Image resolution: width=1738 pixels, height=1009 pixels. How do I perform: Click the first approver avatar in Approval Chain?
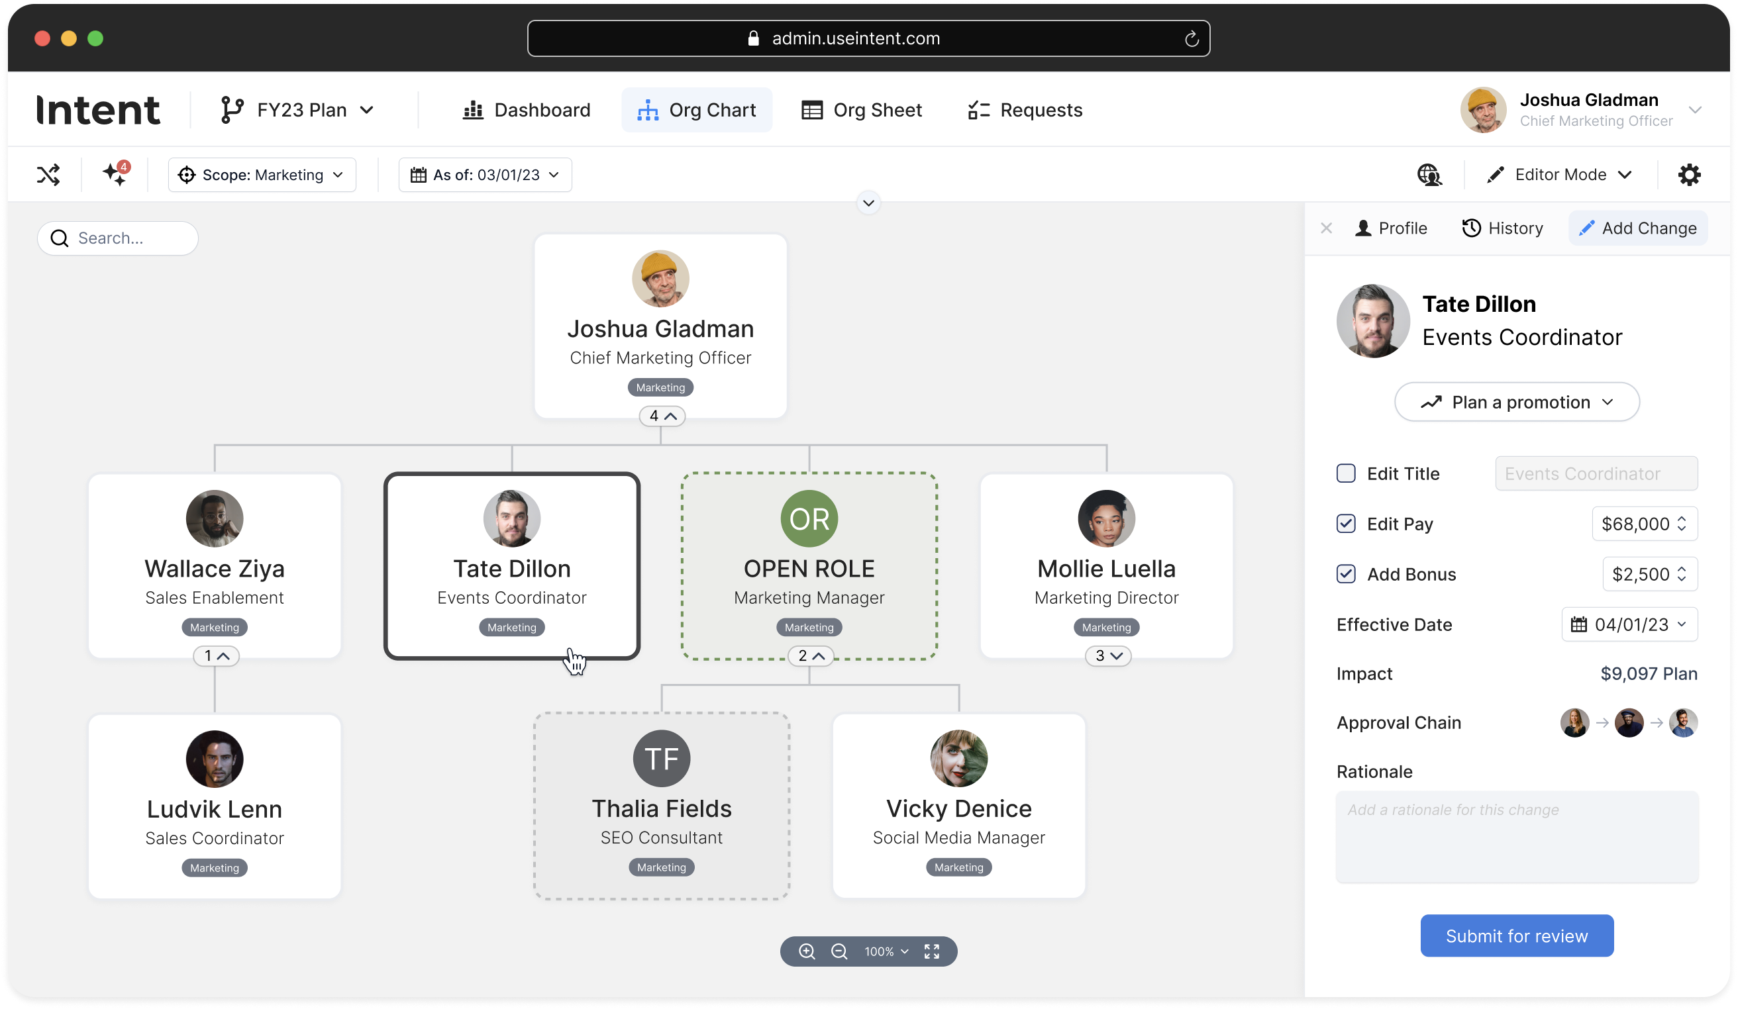[1574, 723]
